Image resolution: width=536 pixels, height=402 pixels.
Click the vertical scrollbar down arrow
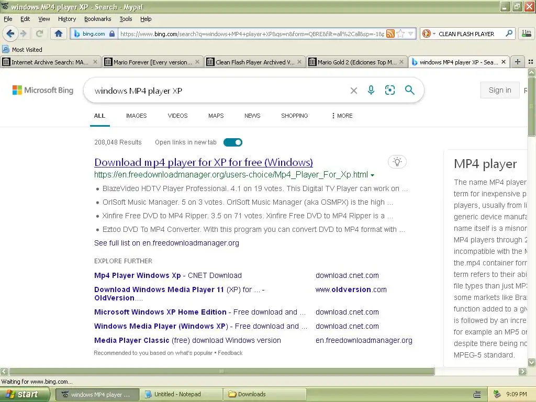[532, 362]
